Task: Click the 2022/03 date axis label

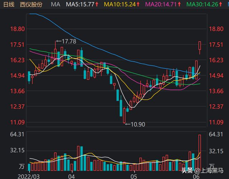Action: (x=29, y=176)
